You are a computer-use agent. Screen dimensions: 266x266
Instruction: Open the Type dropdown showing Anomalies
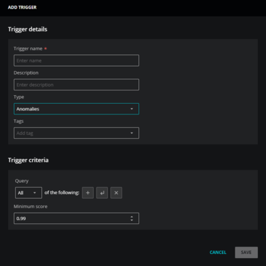(x=76, y=109)
